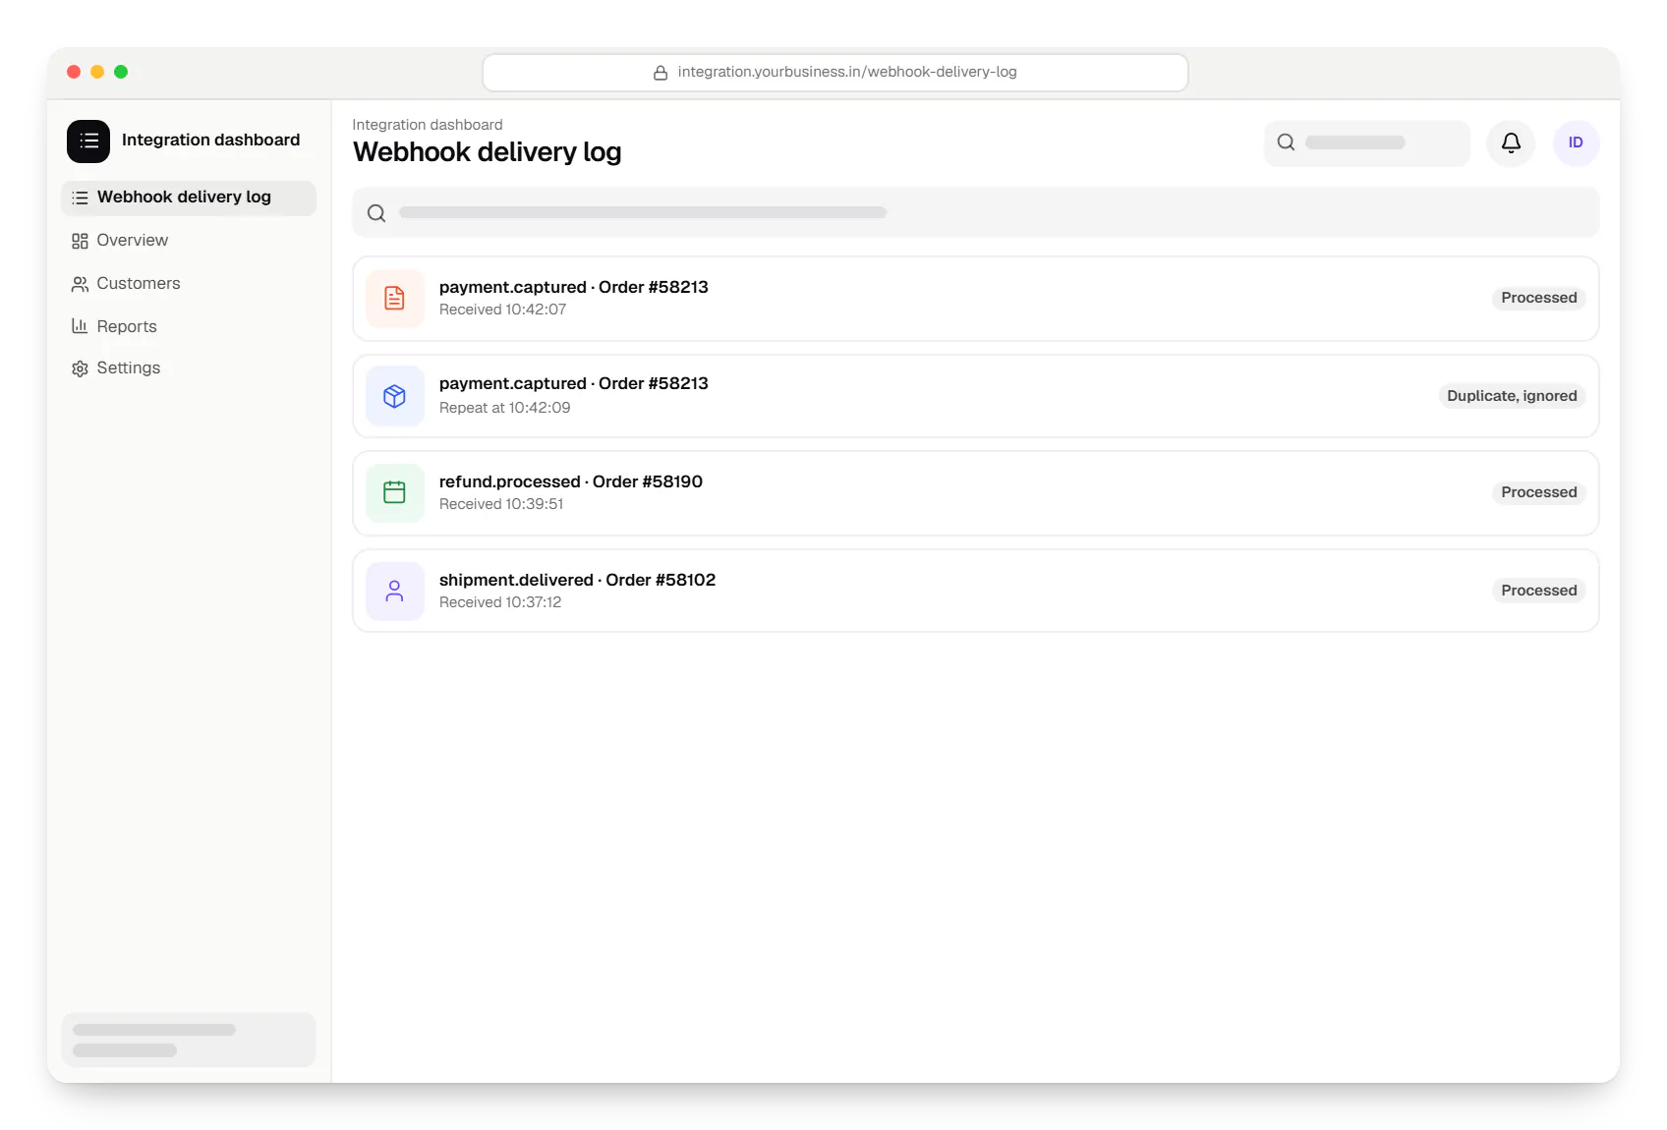Focus the header search box

tap(1367, 143)
